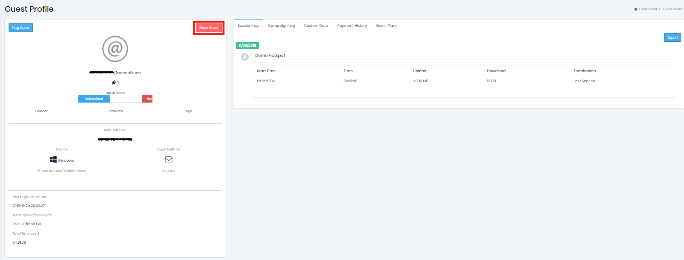Click the first login date 2019-11-20 20:02:27

pos(28,206)
